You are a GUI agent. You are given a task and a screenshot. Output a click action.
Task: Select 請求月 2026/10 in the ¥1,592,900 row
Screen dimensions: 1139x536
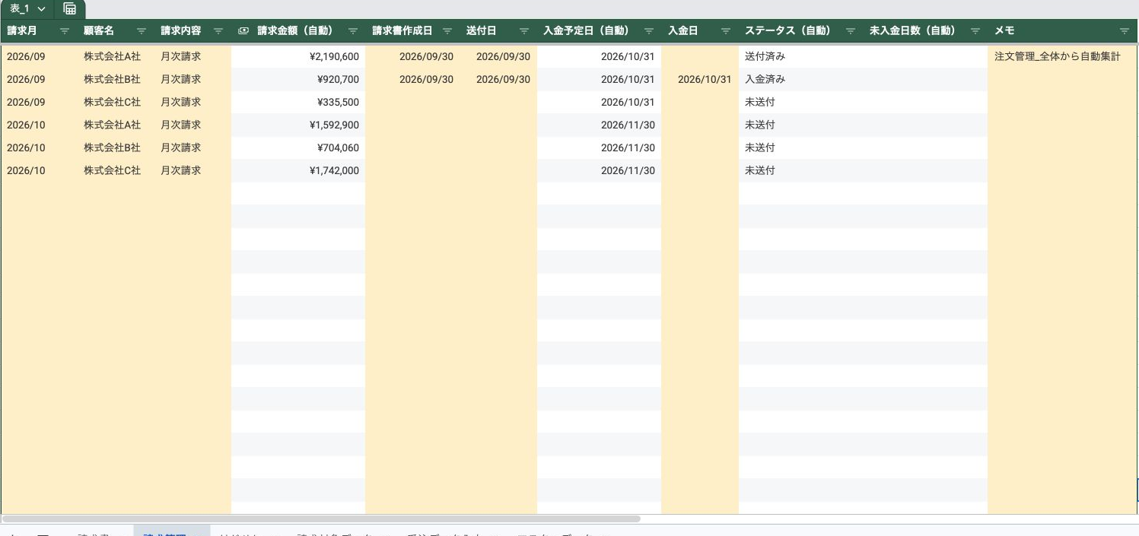(x=40, y=125)
